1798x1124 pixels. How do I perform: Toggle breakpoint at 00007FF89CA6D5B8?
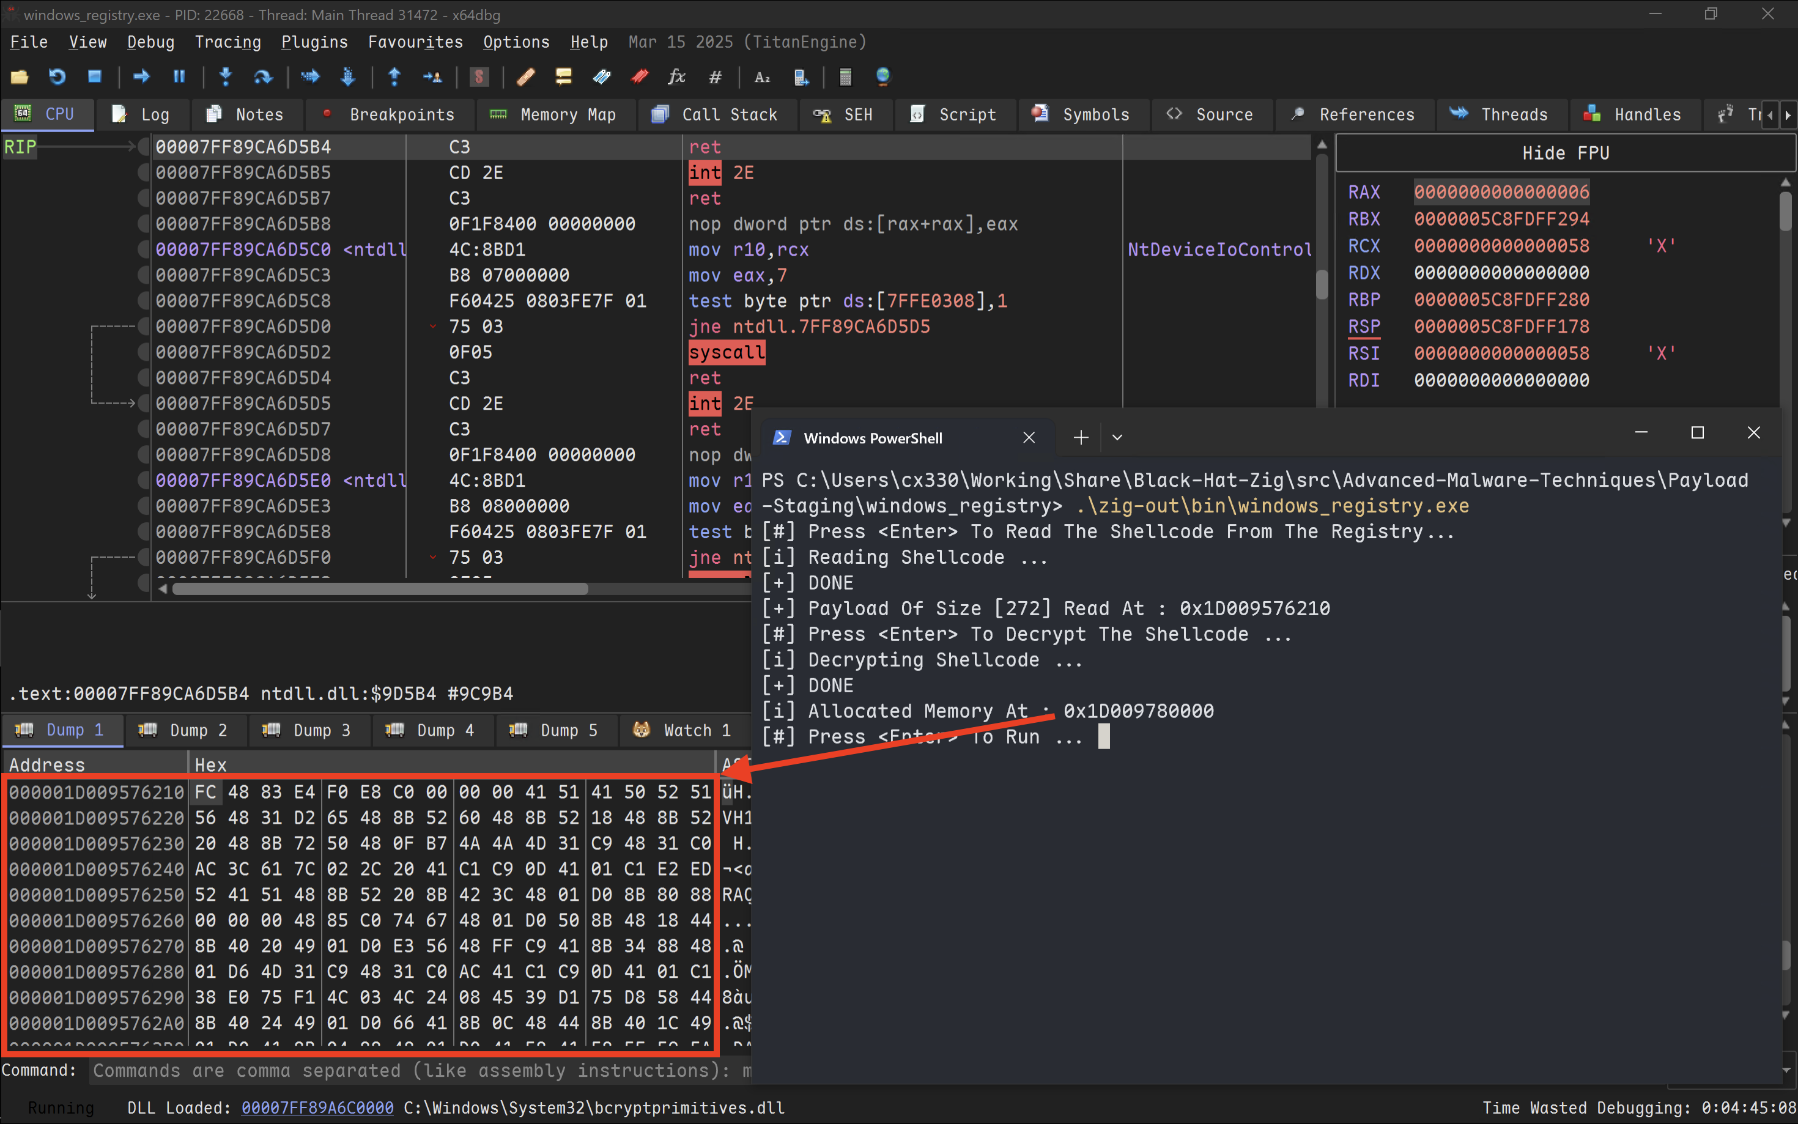(x=144, y=224)
